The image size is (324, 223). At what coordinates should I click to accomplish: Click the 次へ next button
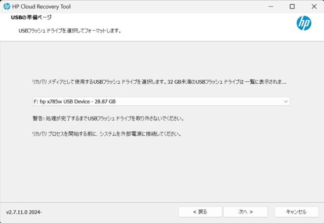tap(246, 212)
